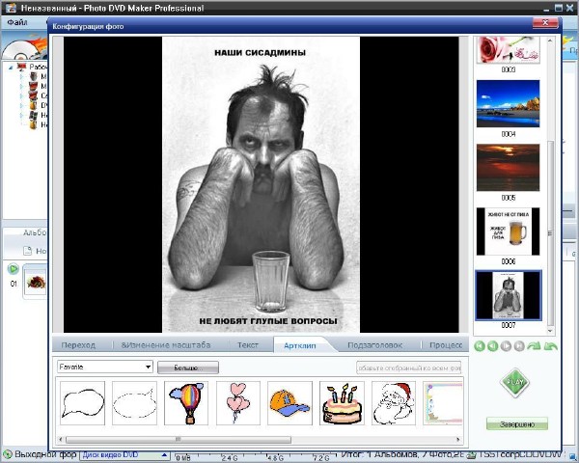The image size is (579, 463).
Task: Insert the hot air balloon clipart
Action: (186, 402)
